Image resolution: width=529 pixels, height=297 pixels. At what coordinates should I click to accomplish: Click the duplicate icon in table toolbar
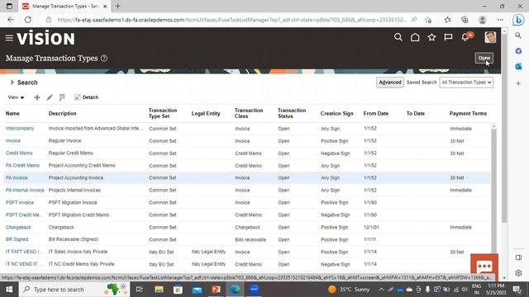click(x=62, y=97)
